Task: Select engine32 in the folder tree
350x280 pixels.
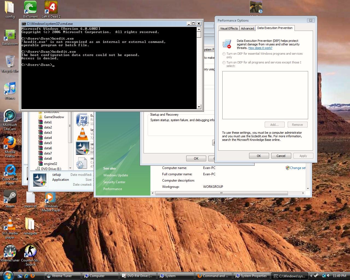Action: click(x=50, y=164)
